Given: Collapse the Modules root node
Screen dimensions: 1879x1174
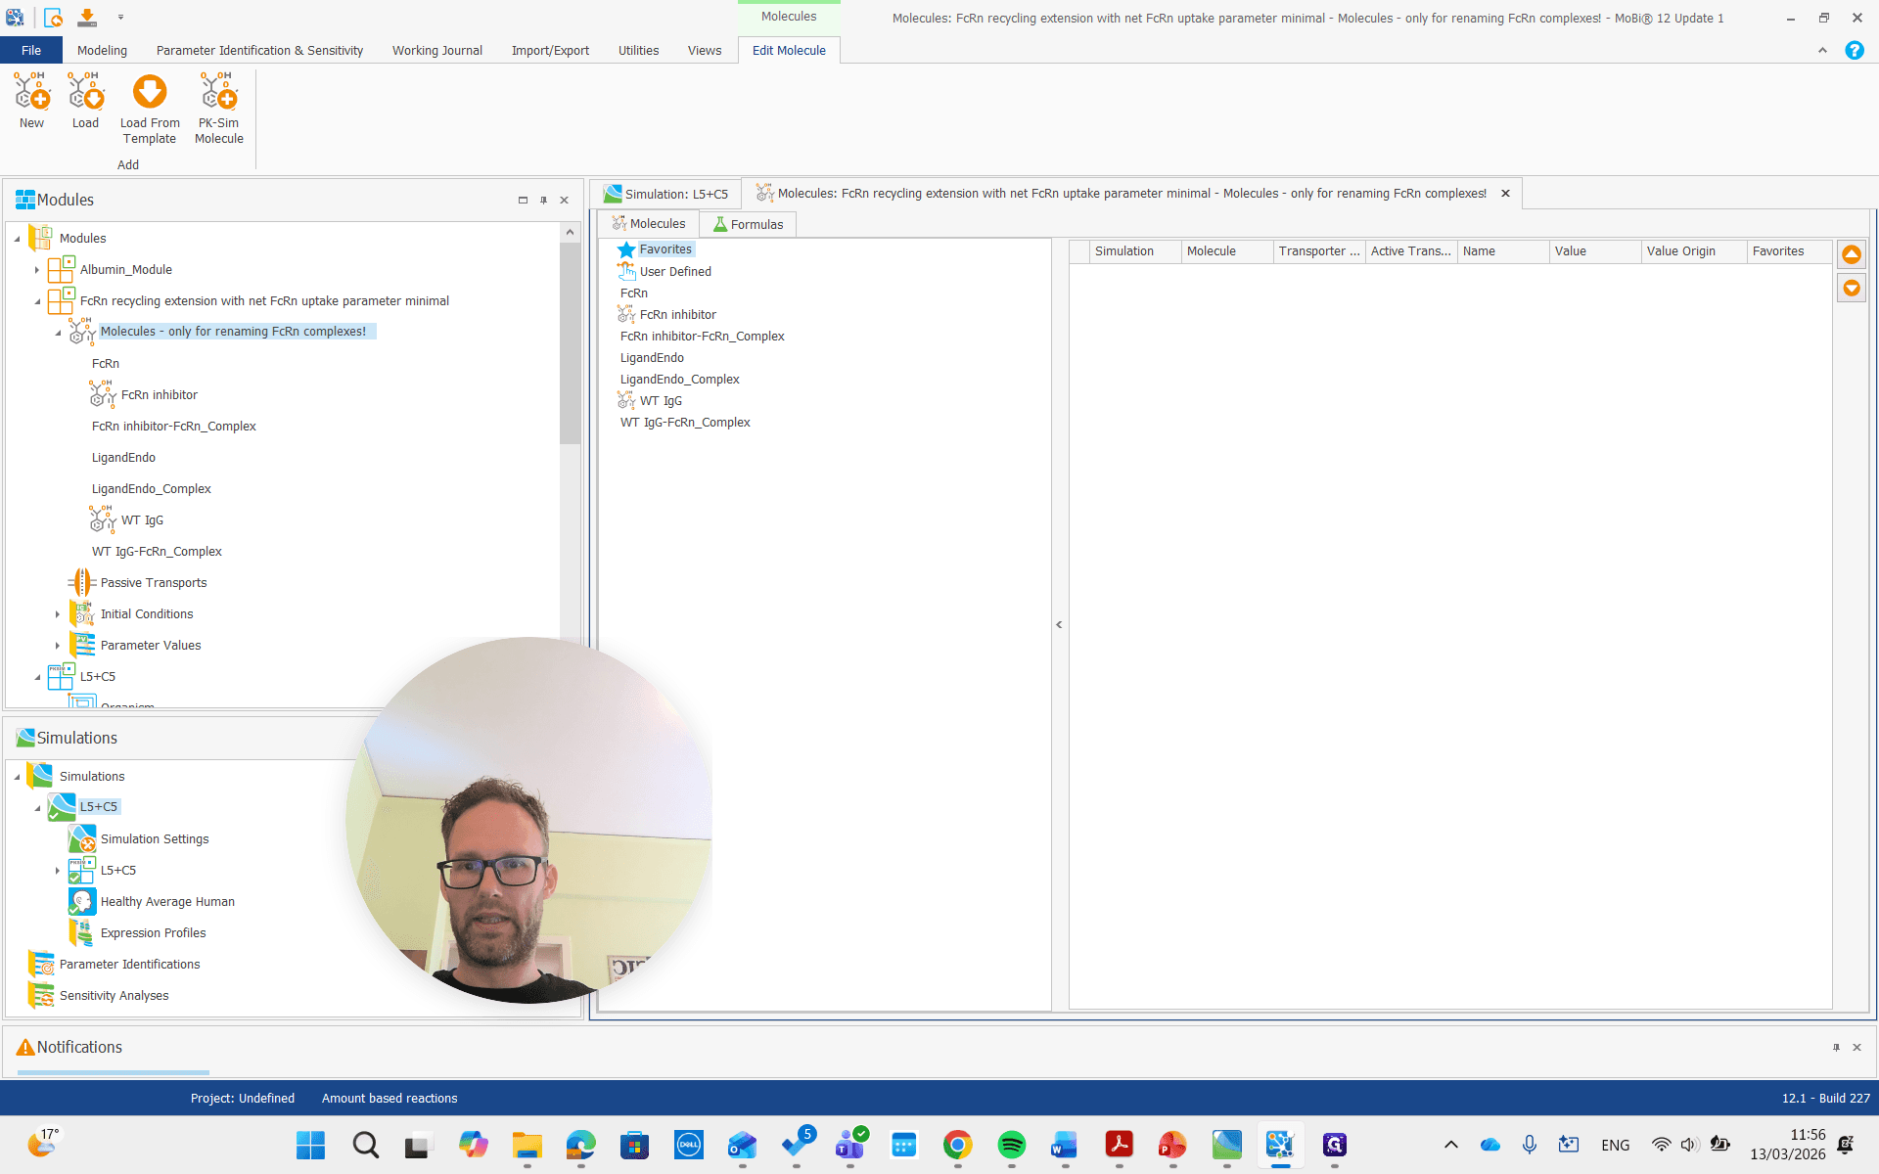Looking at the screenshot, I should click(x=17, y=239).
